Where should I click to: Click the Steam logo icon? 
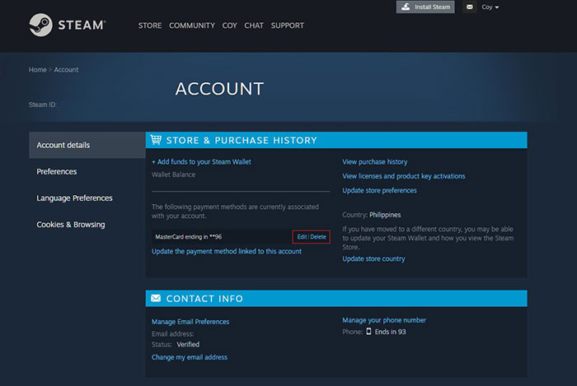click(41, 25)
